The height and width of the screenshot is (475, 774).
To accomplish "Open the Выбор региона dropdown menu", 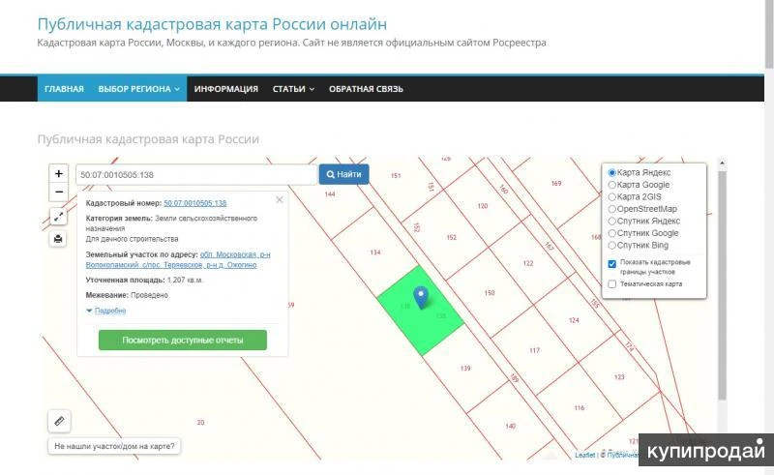I will (139, 89).
